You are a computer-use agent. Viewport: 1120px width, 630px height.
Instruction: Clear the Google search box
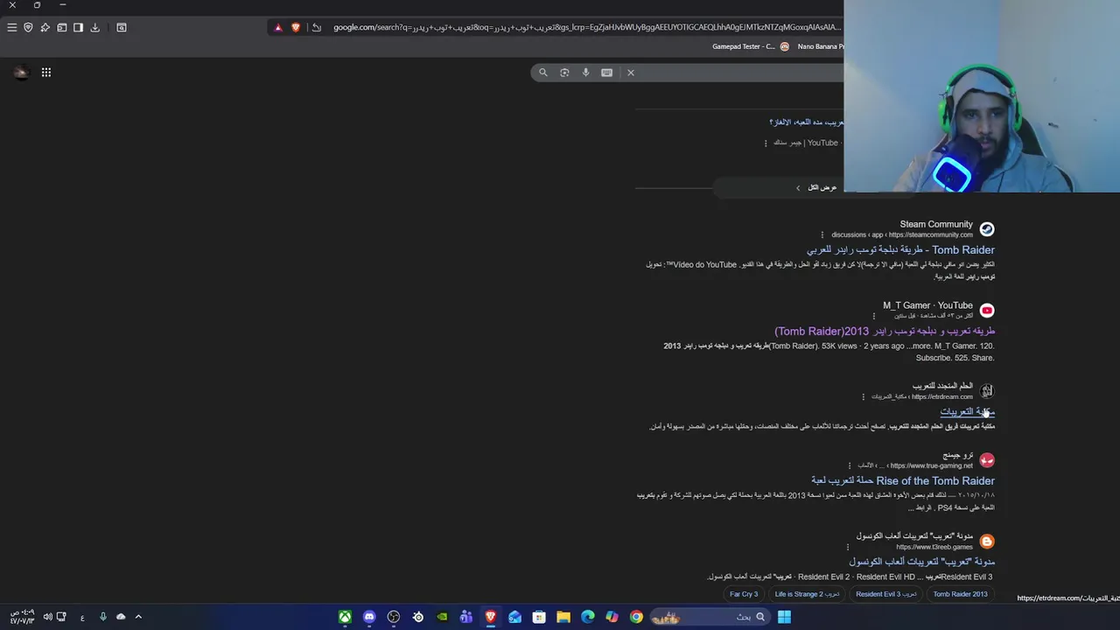(x=630, y=73)
